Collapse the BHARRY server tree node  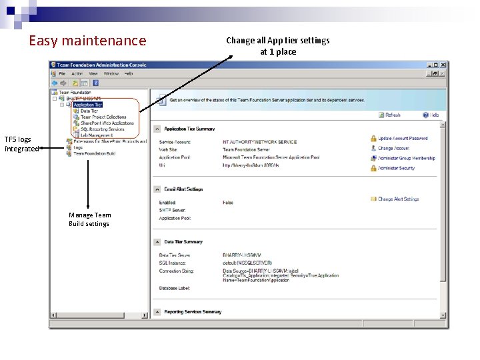(x=55, y=99)
